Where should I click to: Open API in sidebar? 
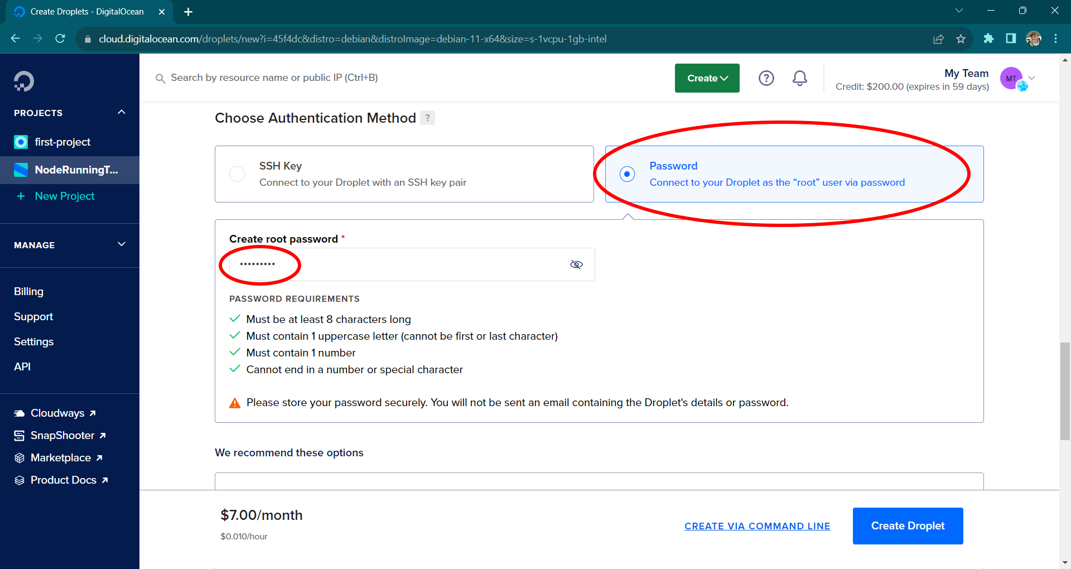[22, 367]
